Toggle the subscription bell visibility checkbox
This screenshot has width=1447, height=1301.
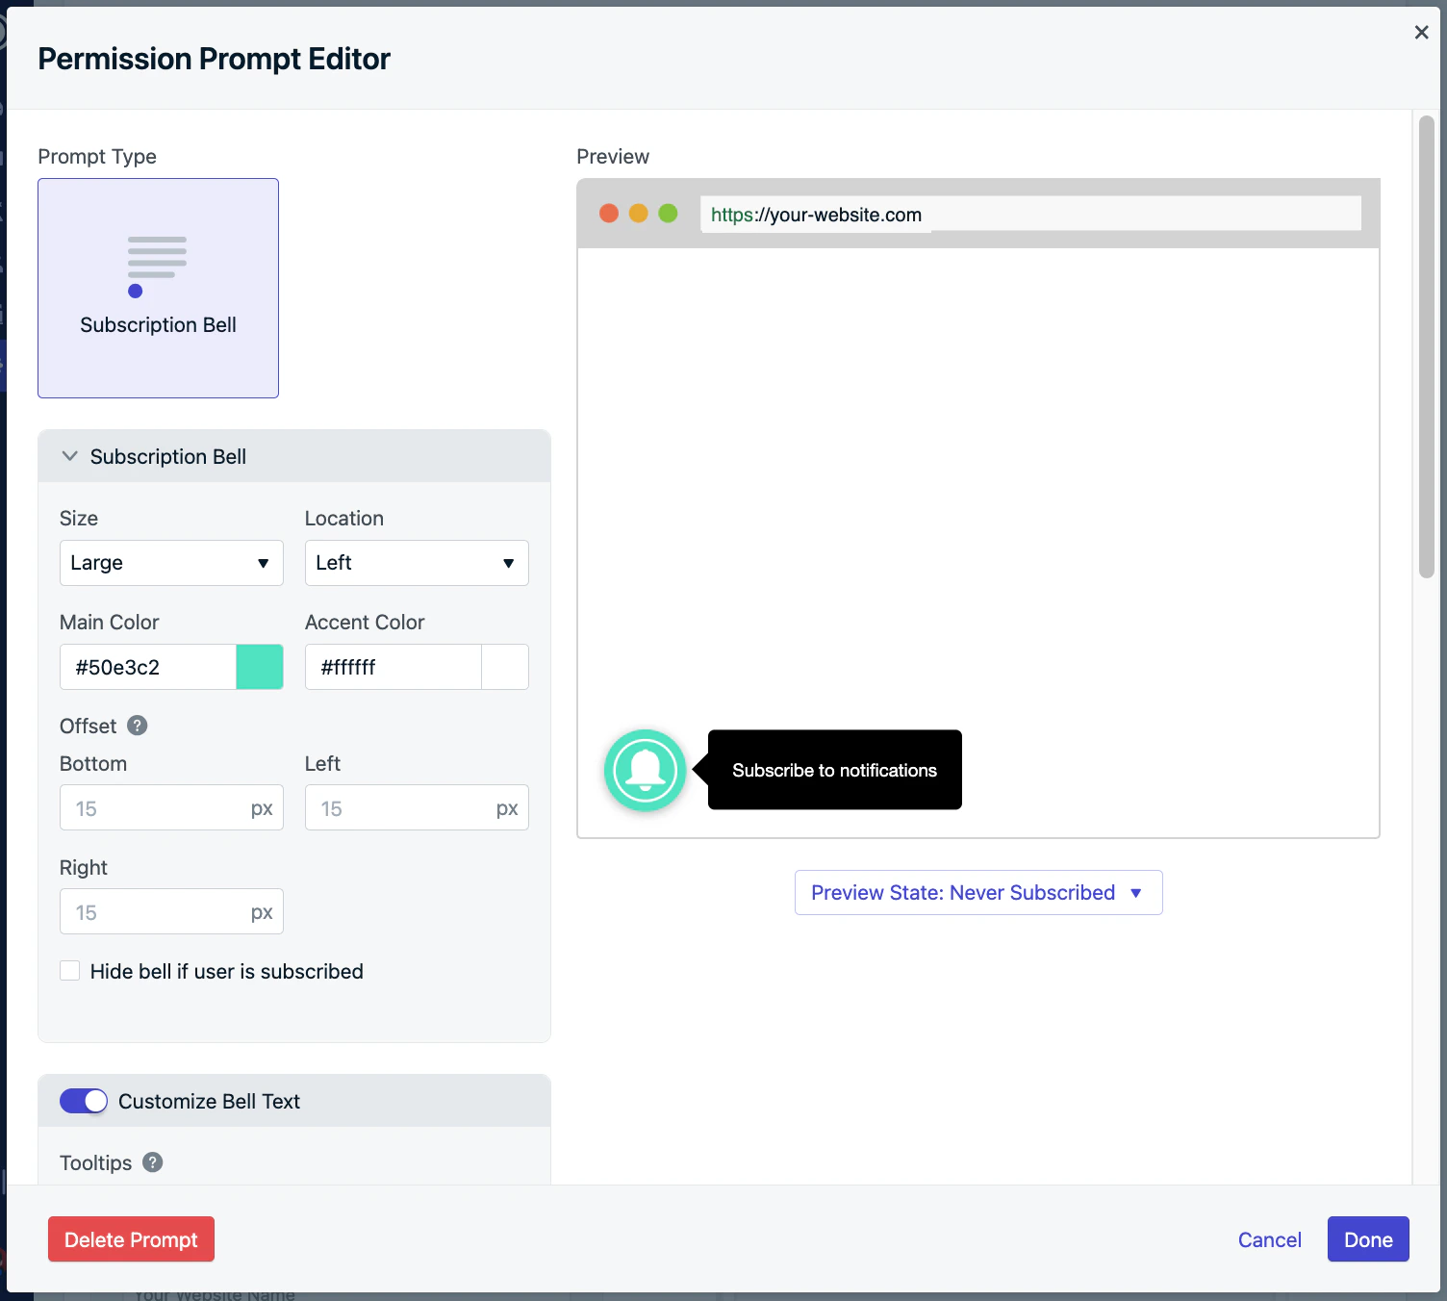[69, 971]
